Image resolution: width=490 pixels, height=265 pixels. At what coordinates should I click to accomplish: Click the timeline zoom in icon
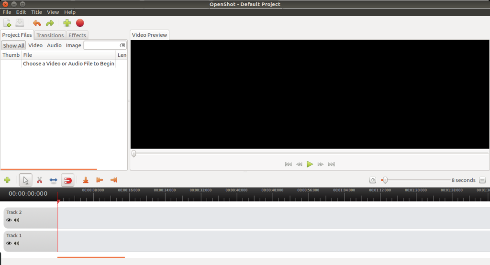coord(372,180)
